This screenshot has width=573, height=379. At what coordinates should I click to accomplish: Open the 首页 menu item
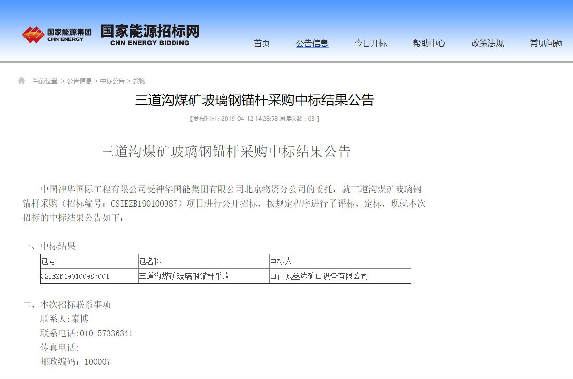point(262,43)
